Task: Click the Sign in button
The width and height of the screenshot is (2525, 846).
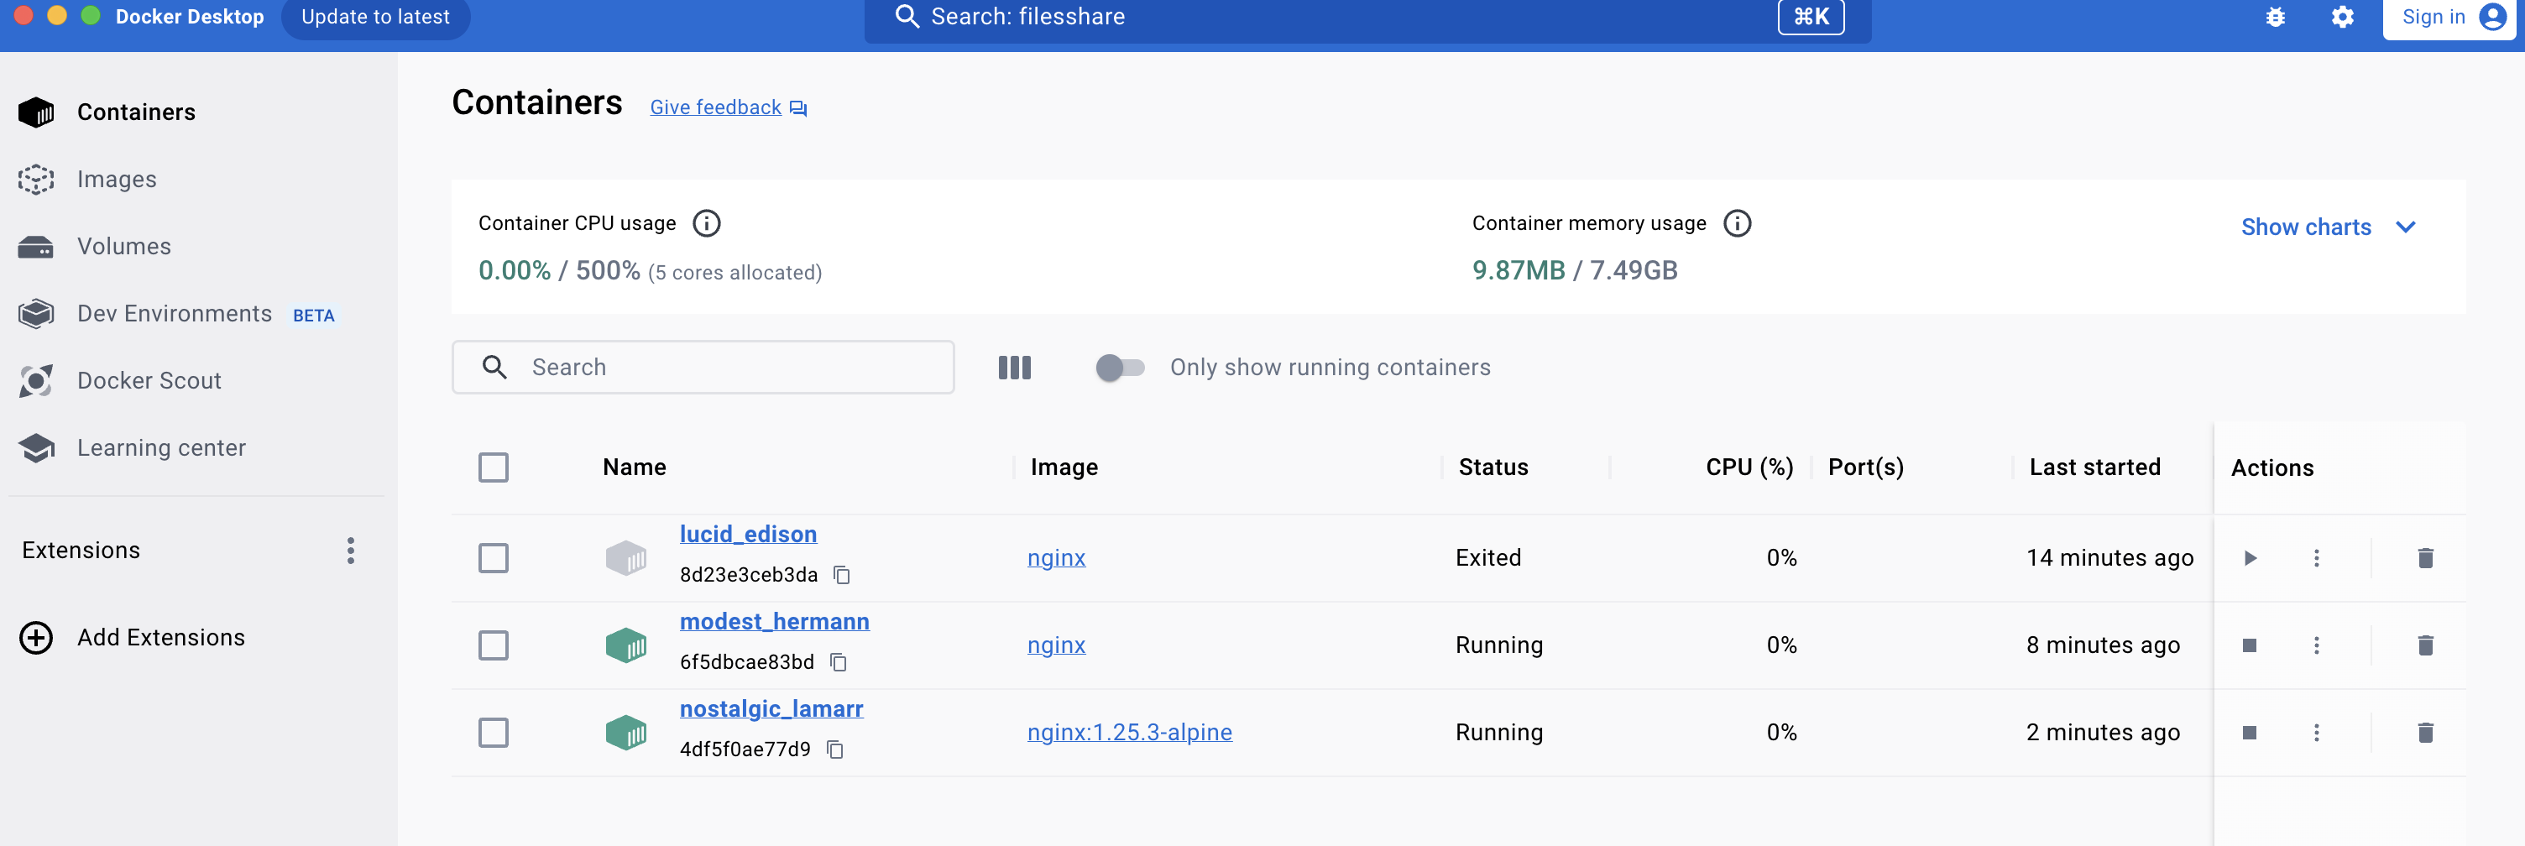Action: [x=2449, y=17]
